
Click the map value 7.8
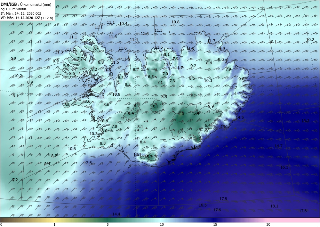coord(114,126)
